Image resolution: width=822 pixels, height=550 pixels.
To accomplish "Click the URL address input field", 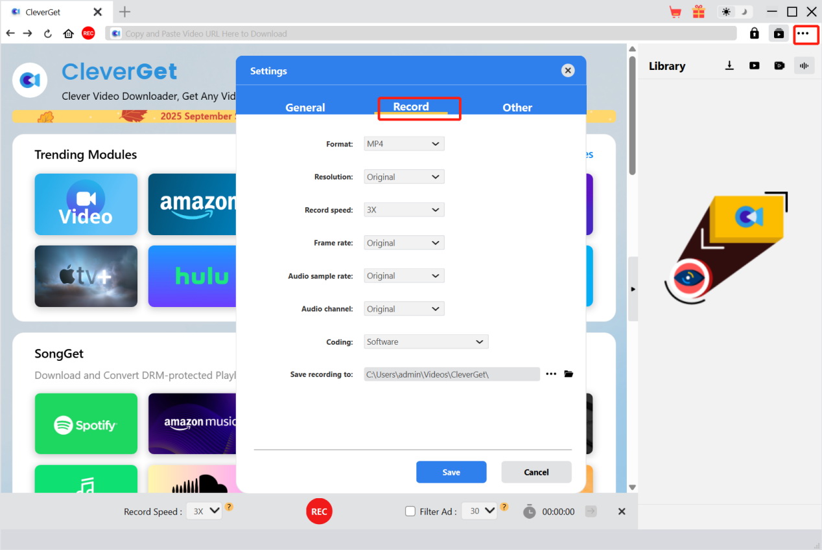I will pyautogui.click(x=421, y=34).
